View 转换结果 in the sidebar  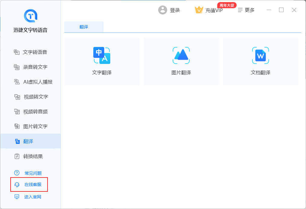(33, 157)
